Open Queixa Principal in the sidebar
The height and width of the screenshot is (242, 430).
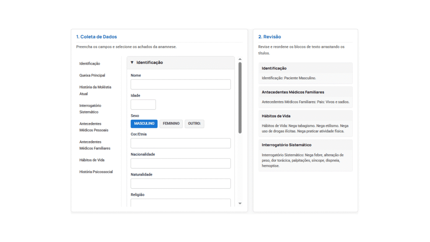(92, 76)
